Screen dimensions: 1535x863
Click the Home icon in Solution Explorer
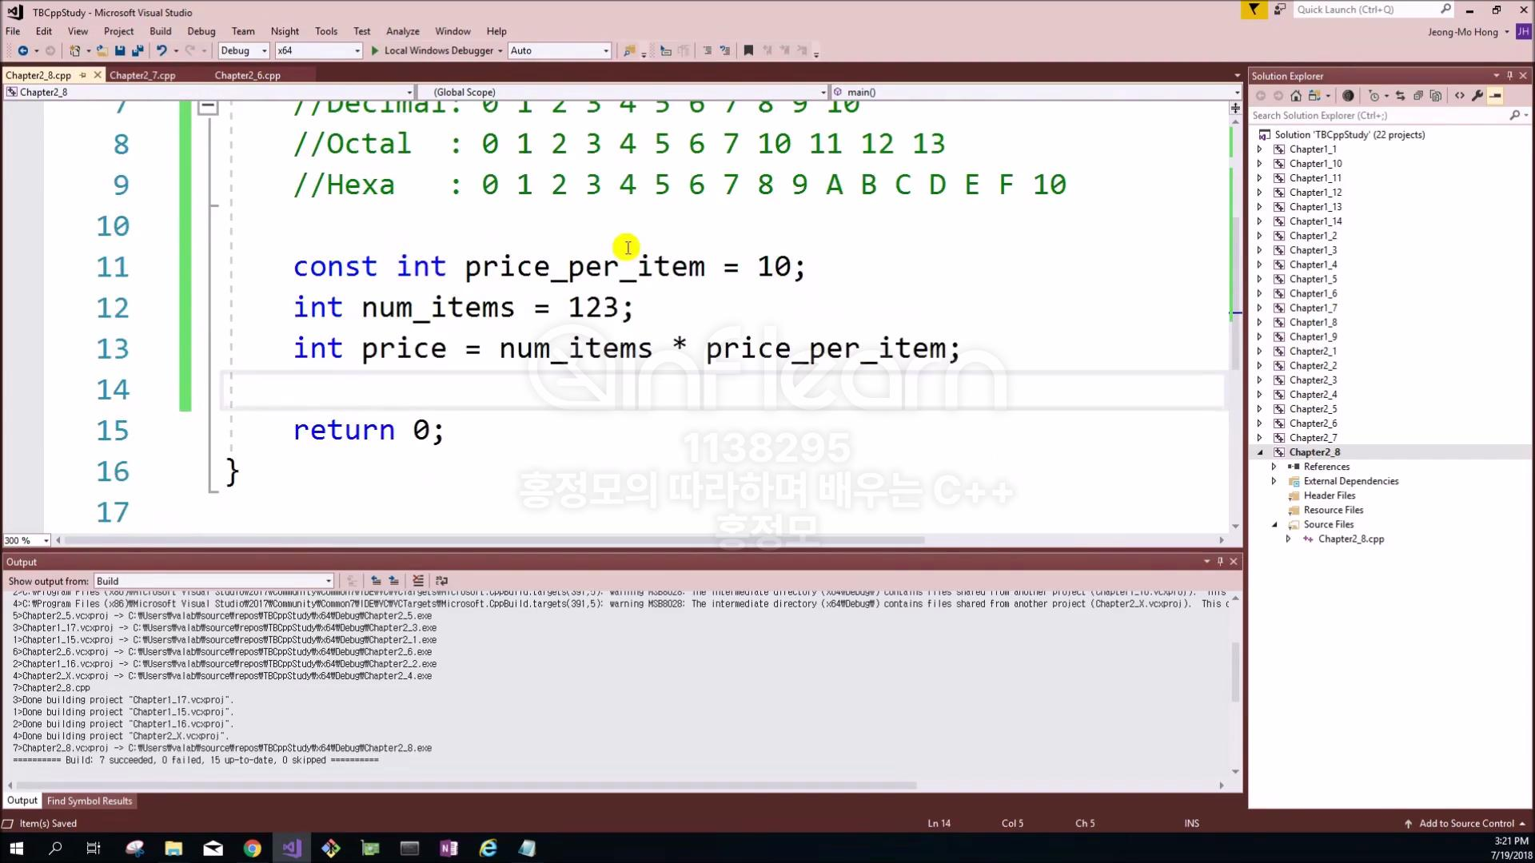[1296, 96]
